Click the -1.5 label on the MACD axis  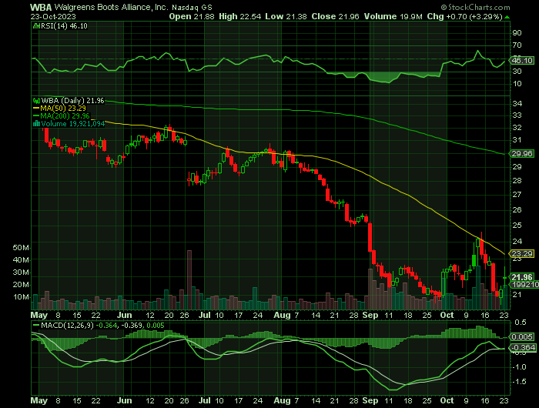coord(519,382)
